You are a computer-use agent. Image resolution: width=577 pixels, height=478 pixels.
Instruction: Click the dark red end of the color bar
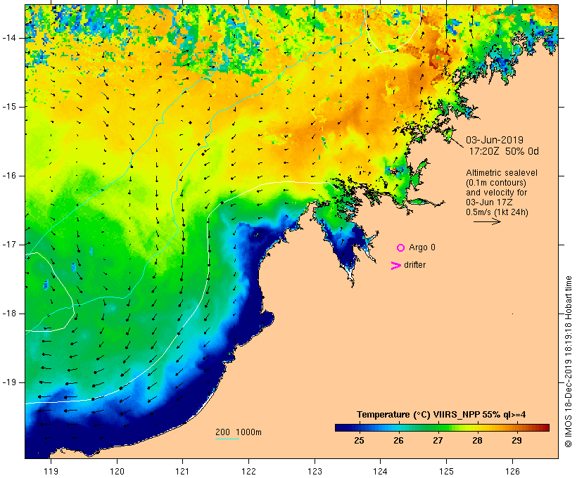pos(546,427)
